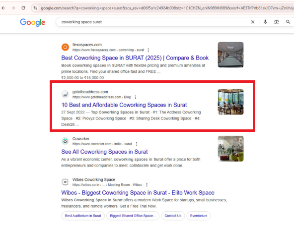Click the ₹2,500.00 to ₹18,000.00 price text

click(x=82, y=78)
